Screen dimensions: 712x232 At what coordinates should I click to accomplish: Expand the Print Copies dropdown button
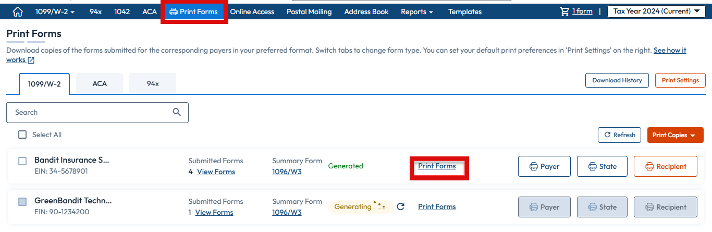click(x=675, y=135)
